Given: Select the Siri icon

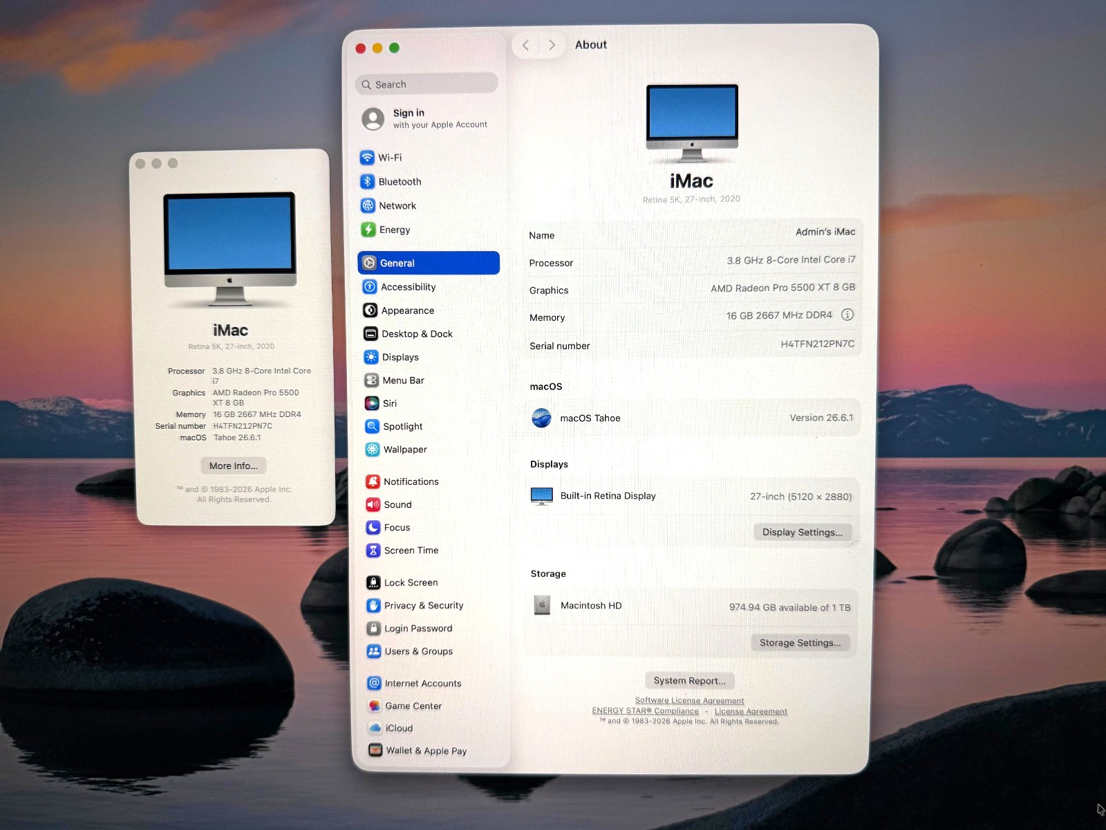Looking at the screenshot, I should [371, 403].
